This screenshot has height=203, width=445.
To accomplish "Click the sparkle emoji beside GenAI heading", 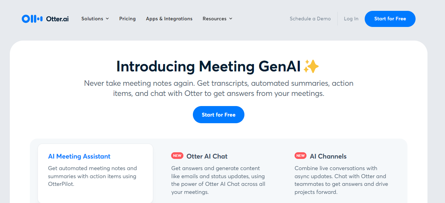I will (x=311, y=66).
